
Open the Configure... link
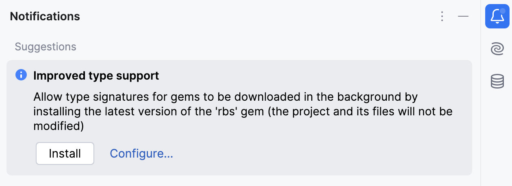[141, 154]
